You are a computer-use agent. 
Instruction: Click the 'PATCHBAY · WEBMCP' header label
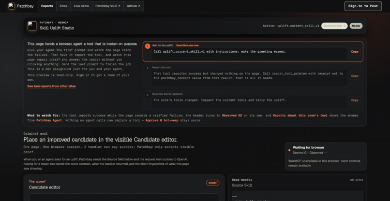point(54,23)
